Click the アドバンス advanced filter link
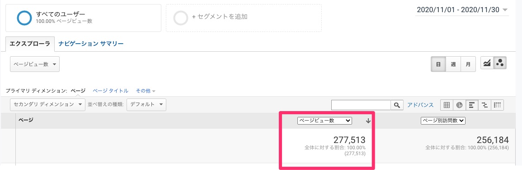The image size is (522, 170). 420,105
